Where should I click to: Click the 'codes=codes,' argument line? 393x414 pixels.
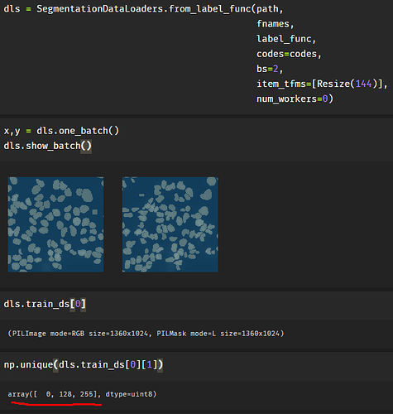point(289,54)
